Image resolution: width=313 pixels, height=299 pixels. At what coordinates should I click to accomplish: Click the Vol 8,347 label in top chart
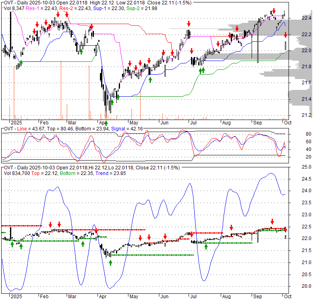14,8
